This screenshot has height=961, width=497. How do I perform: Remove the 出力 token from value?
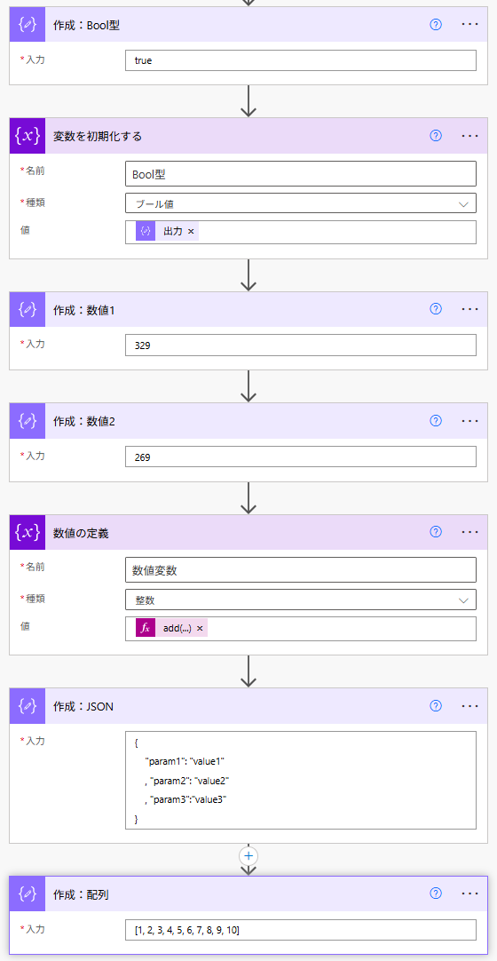tap(191, 231)
